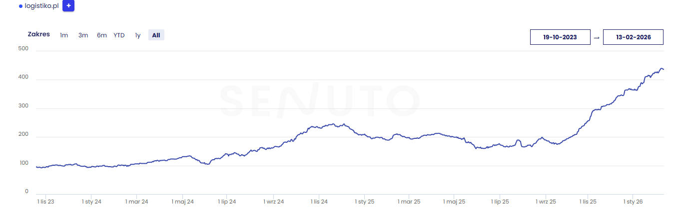Screen dimensions: 679x209
Task: Select the 1m range option
Action: tap(64, 35)
